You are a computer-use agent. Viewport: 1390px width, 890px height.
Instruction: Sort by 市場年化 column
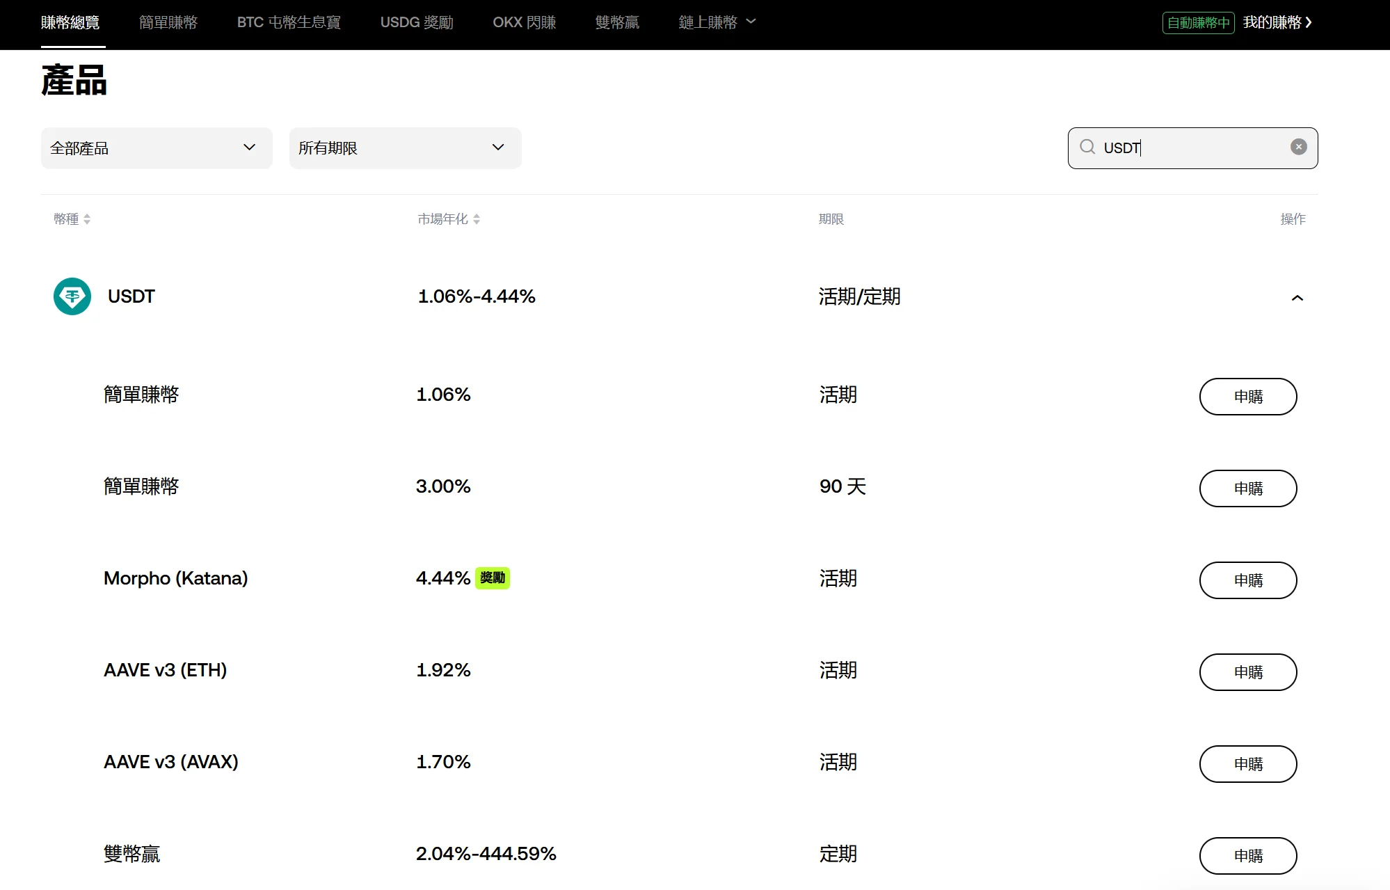449,219
